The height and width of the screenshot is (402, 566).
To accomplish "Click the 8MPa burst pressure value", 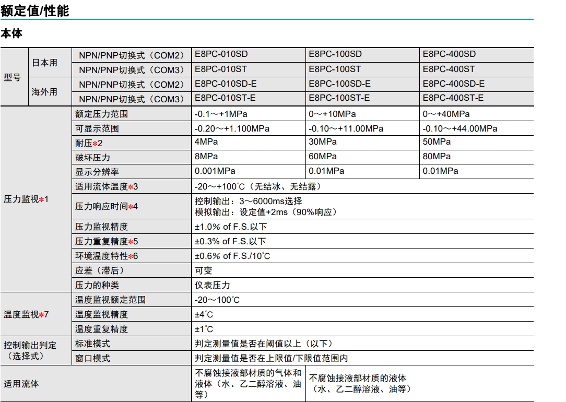I will click(x=206, y=156).
